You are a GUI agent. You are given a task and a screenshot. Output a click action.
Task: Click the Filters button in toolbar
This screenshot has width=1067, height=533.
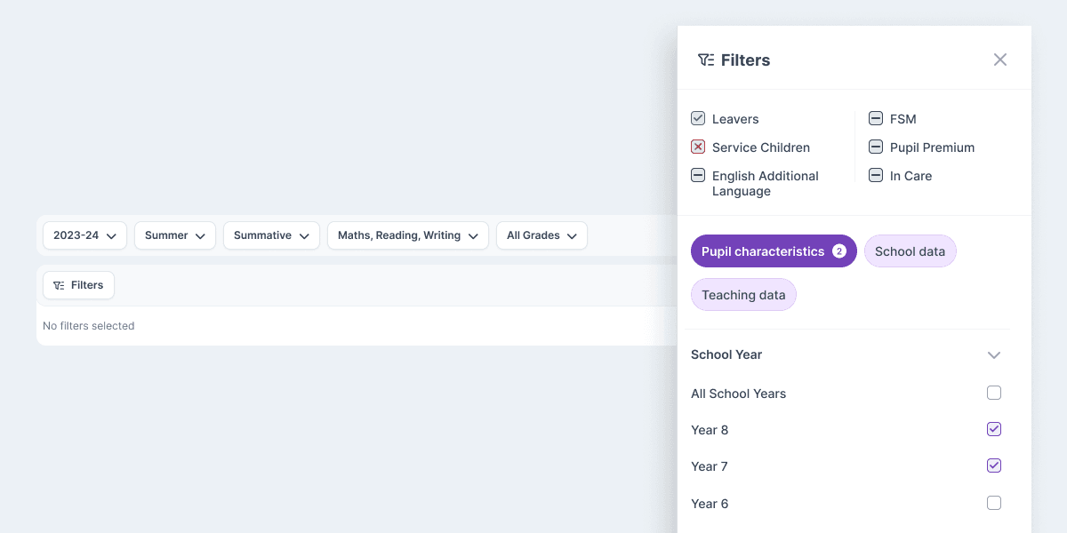pyautogui.click(x=78, y=285)
